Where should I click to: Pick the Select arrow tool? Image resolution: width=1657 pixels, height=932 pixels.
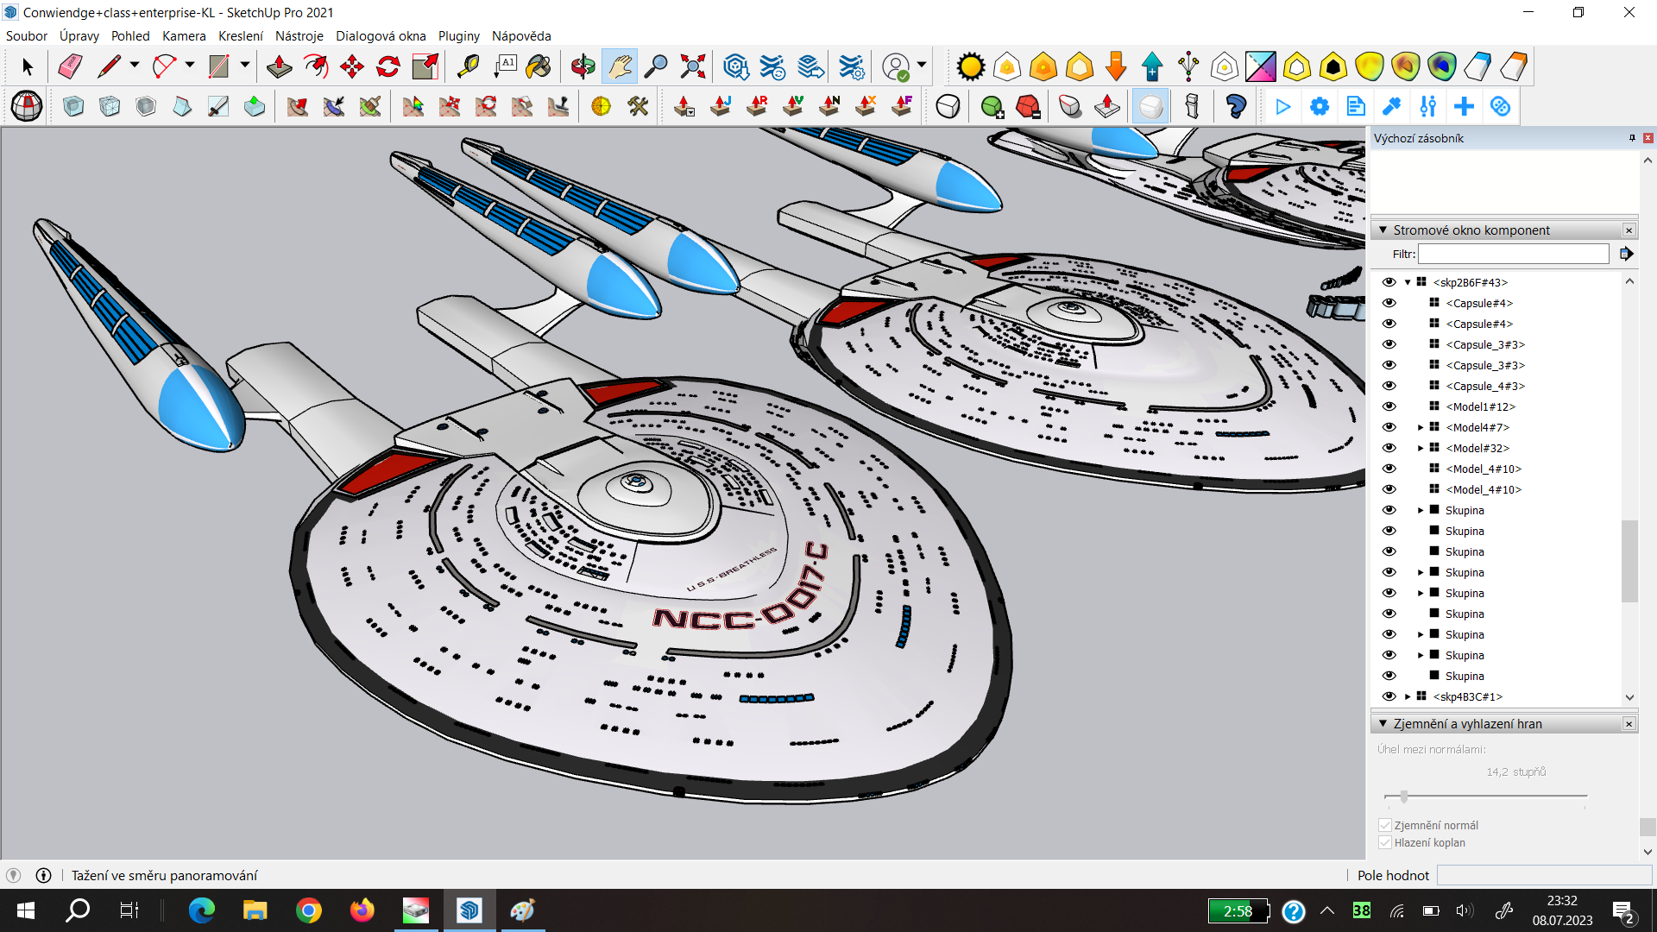tap(27, 66)
